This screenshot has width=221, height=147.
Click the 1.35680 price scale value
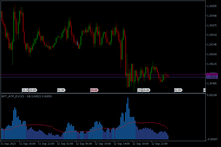(212, 54)
